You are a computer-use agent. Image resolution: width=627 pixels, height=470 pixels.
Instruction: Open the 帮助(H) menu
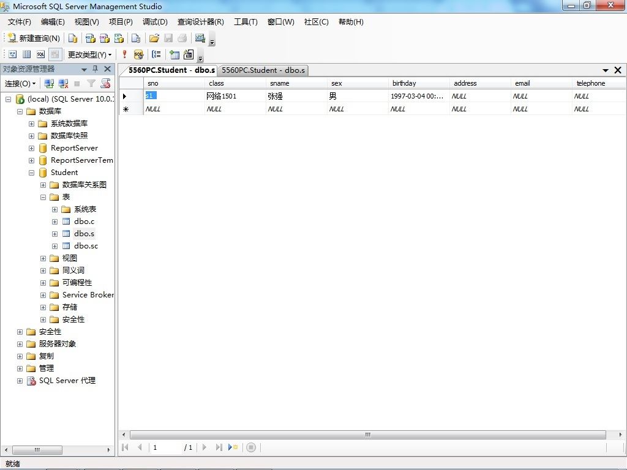coord(351,22)
